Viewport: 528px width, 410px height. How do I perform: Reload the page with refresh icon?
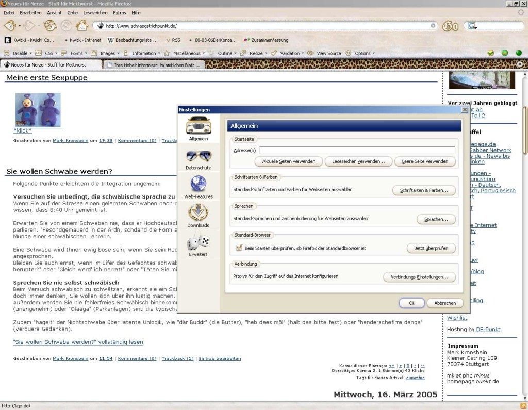coord(50,25)
